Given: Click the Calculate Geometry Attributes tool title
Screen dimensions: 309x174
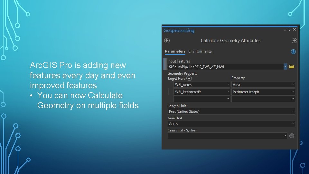Looking at the screenshot, I should click(230, 41).
